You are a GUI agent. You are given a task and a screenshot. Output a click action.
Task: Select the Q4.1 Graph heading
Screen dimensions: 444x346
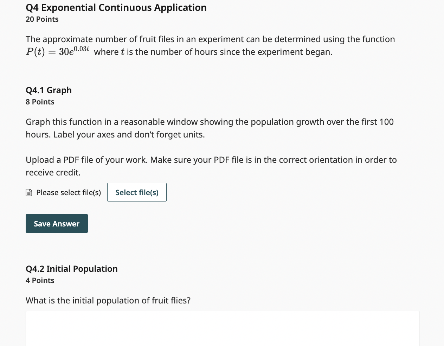point(49,90)
